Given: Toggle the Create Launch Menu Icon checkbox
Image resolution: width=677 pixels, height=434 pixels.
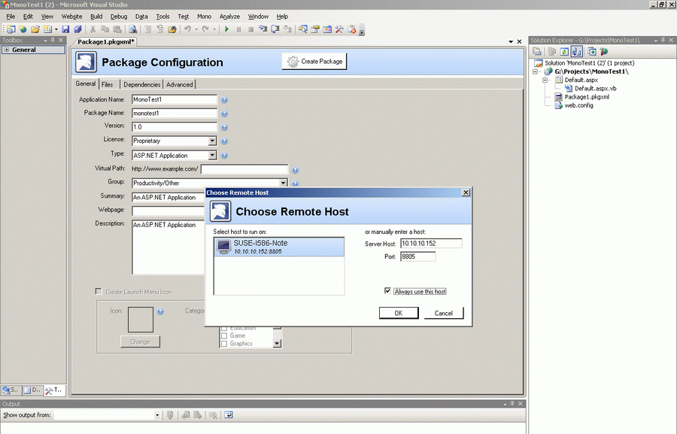Looking at the screenshot, I should coord(99,292).
